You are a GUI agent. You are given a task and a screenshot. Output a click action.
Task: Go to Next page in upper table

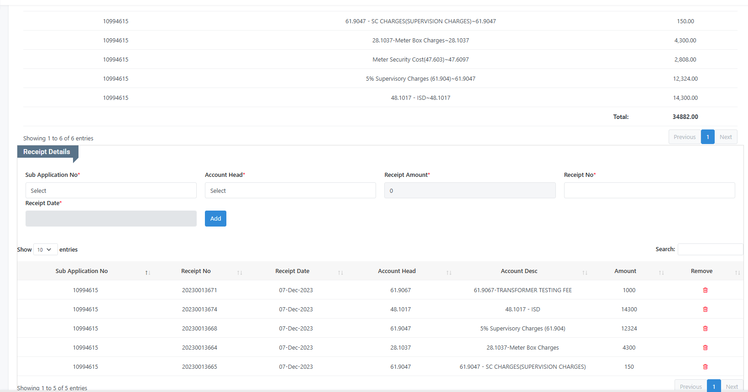coord(725,137)
